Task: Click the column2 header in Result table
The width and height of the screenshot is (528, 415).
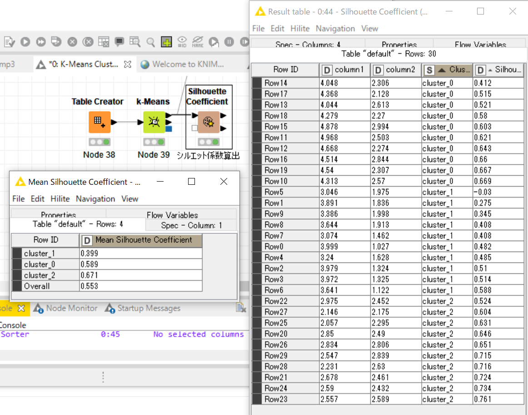Action: point(396,69)
